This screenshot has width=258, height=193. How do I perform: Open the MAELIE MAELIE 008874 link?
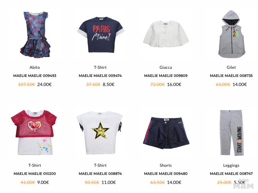pyautogui.click(x=100, y=174)
